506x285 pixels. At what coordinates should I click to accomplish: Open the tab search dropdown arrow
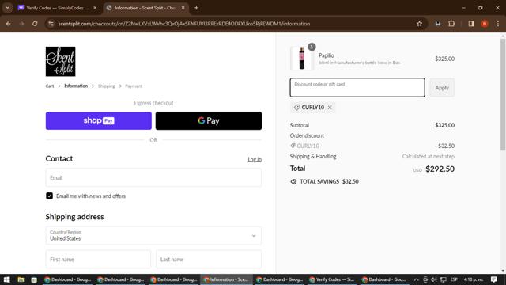(7, 8)
